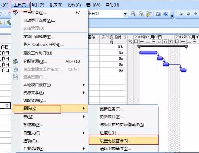Open the 工具(T) Tools menu
This screenshot has height=153, width=199.
pos(20,5)
